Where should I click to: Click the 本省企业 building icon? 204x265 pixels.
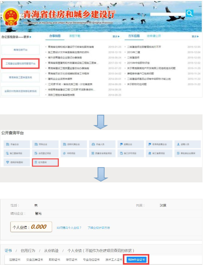click(7, 144)
